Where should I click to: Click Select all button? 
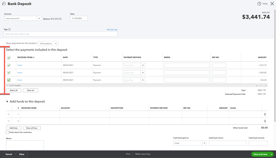(14, 90)
